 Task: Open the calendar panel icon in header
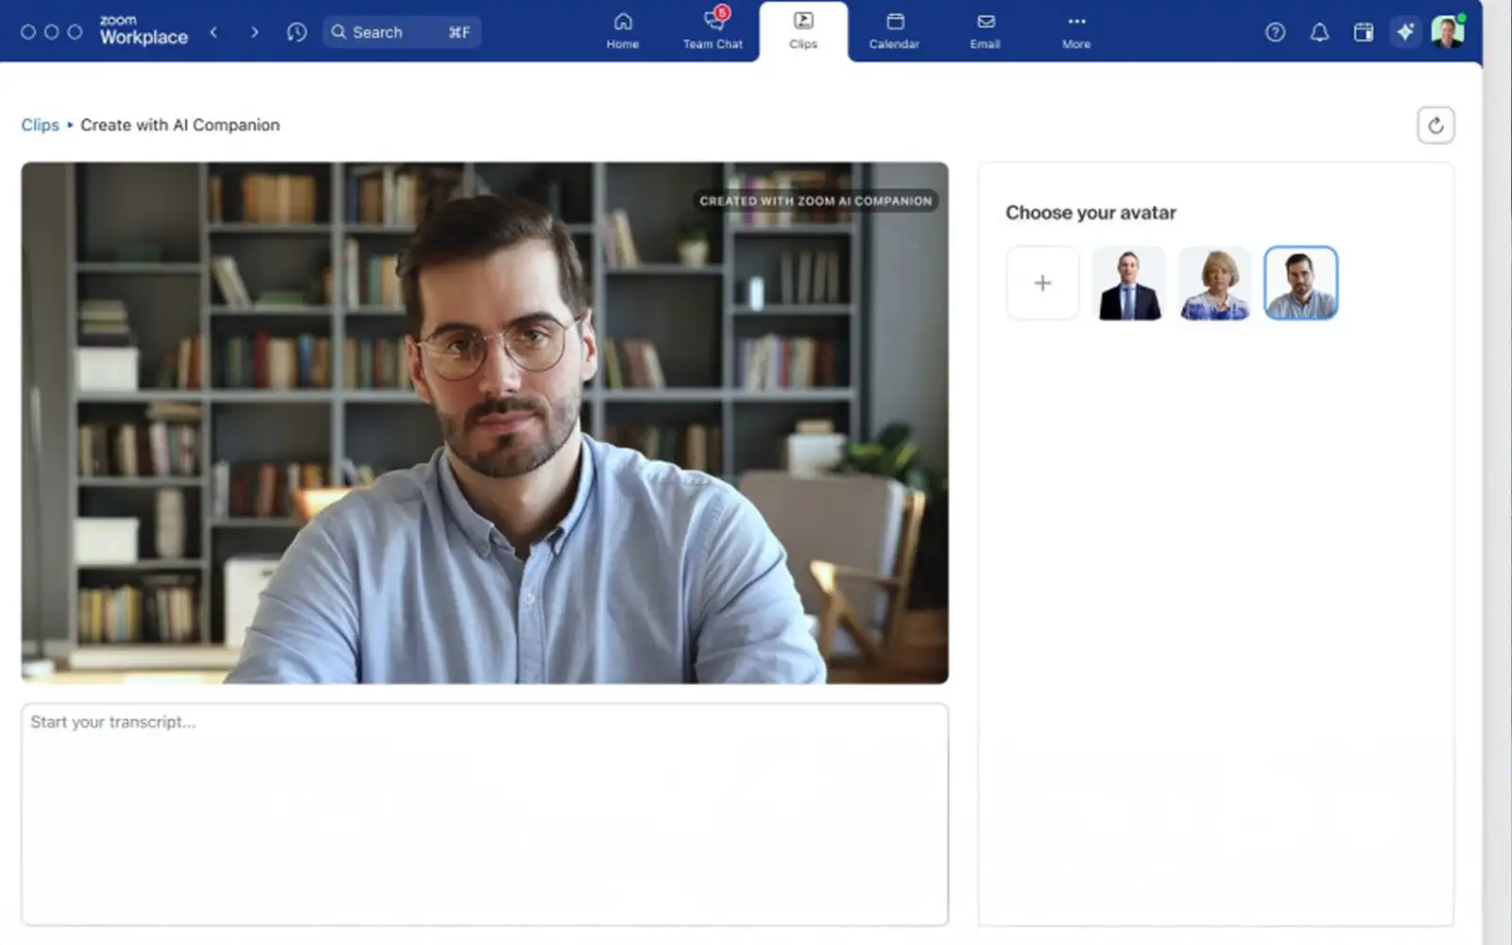(1363, 32)
